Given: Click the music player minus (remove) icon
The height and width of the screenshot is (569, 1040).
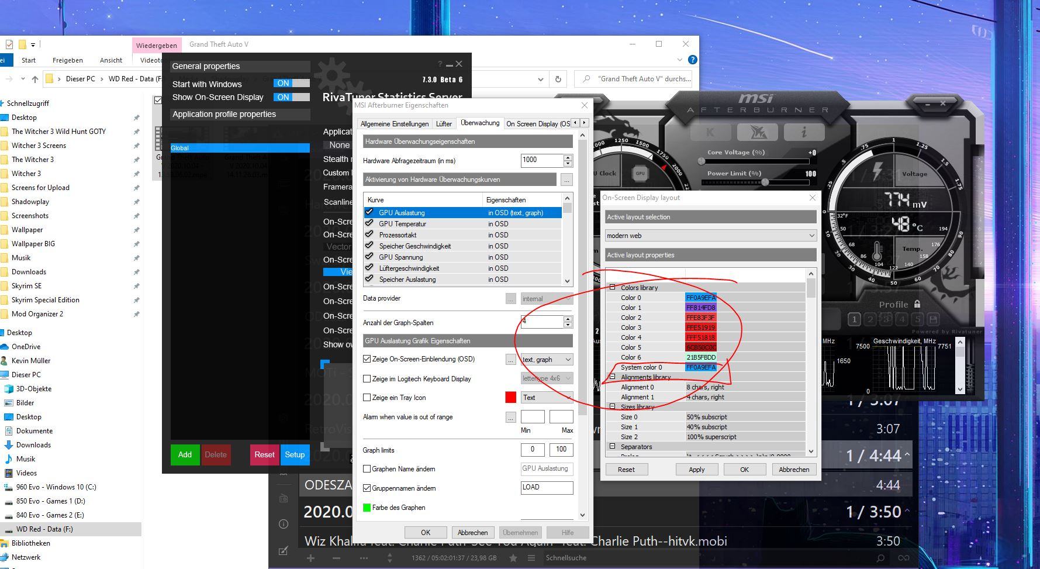Looking at the screenshot, I should pos(336,558).
